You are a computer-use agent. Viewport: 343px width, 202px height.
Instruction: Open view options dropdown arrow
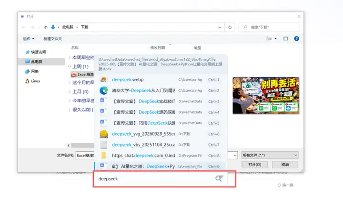276,38
